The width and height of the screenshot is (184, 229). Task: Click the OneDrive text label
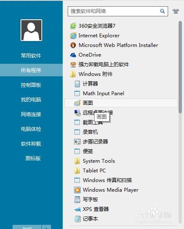(x=90, y=55)
